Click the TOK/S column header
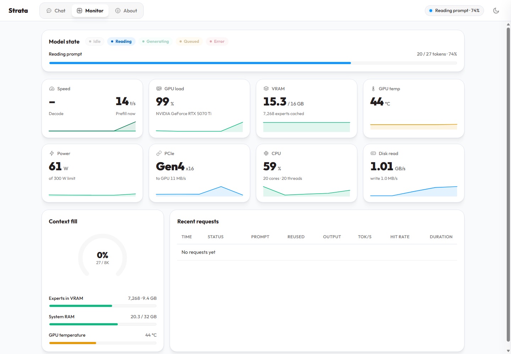Viewport: 511px width, 354px height. 364,237
